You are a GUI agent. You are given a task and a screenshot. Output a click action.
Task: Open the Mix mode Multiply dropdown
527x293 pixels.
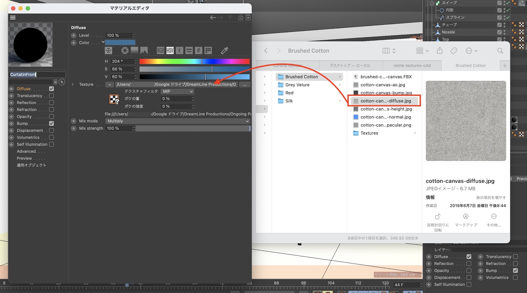pos(178,121)
